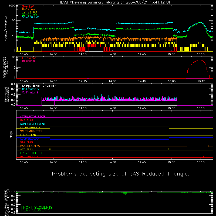Click the HESSI Observing Summary title
216x216 pixels.
coord(114,2)
